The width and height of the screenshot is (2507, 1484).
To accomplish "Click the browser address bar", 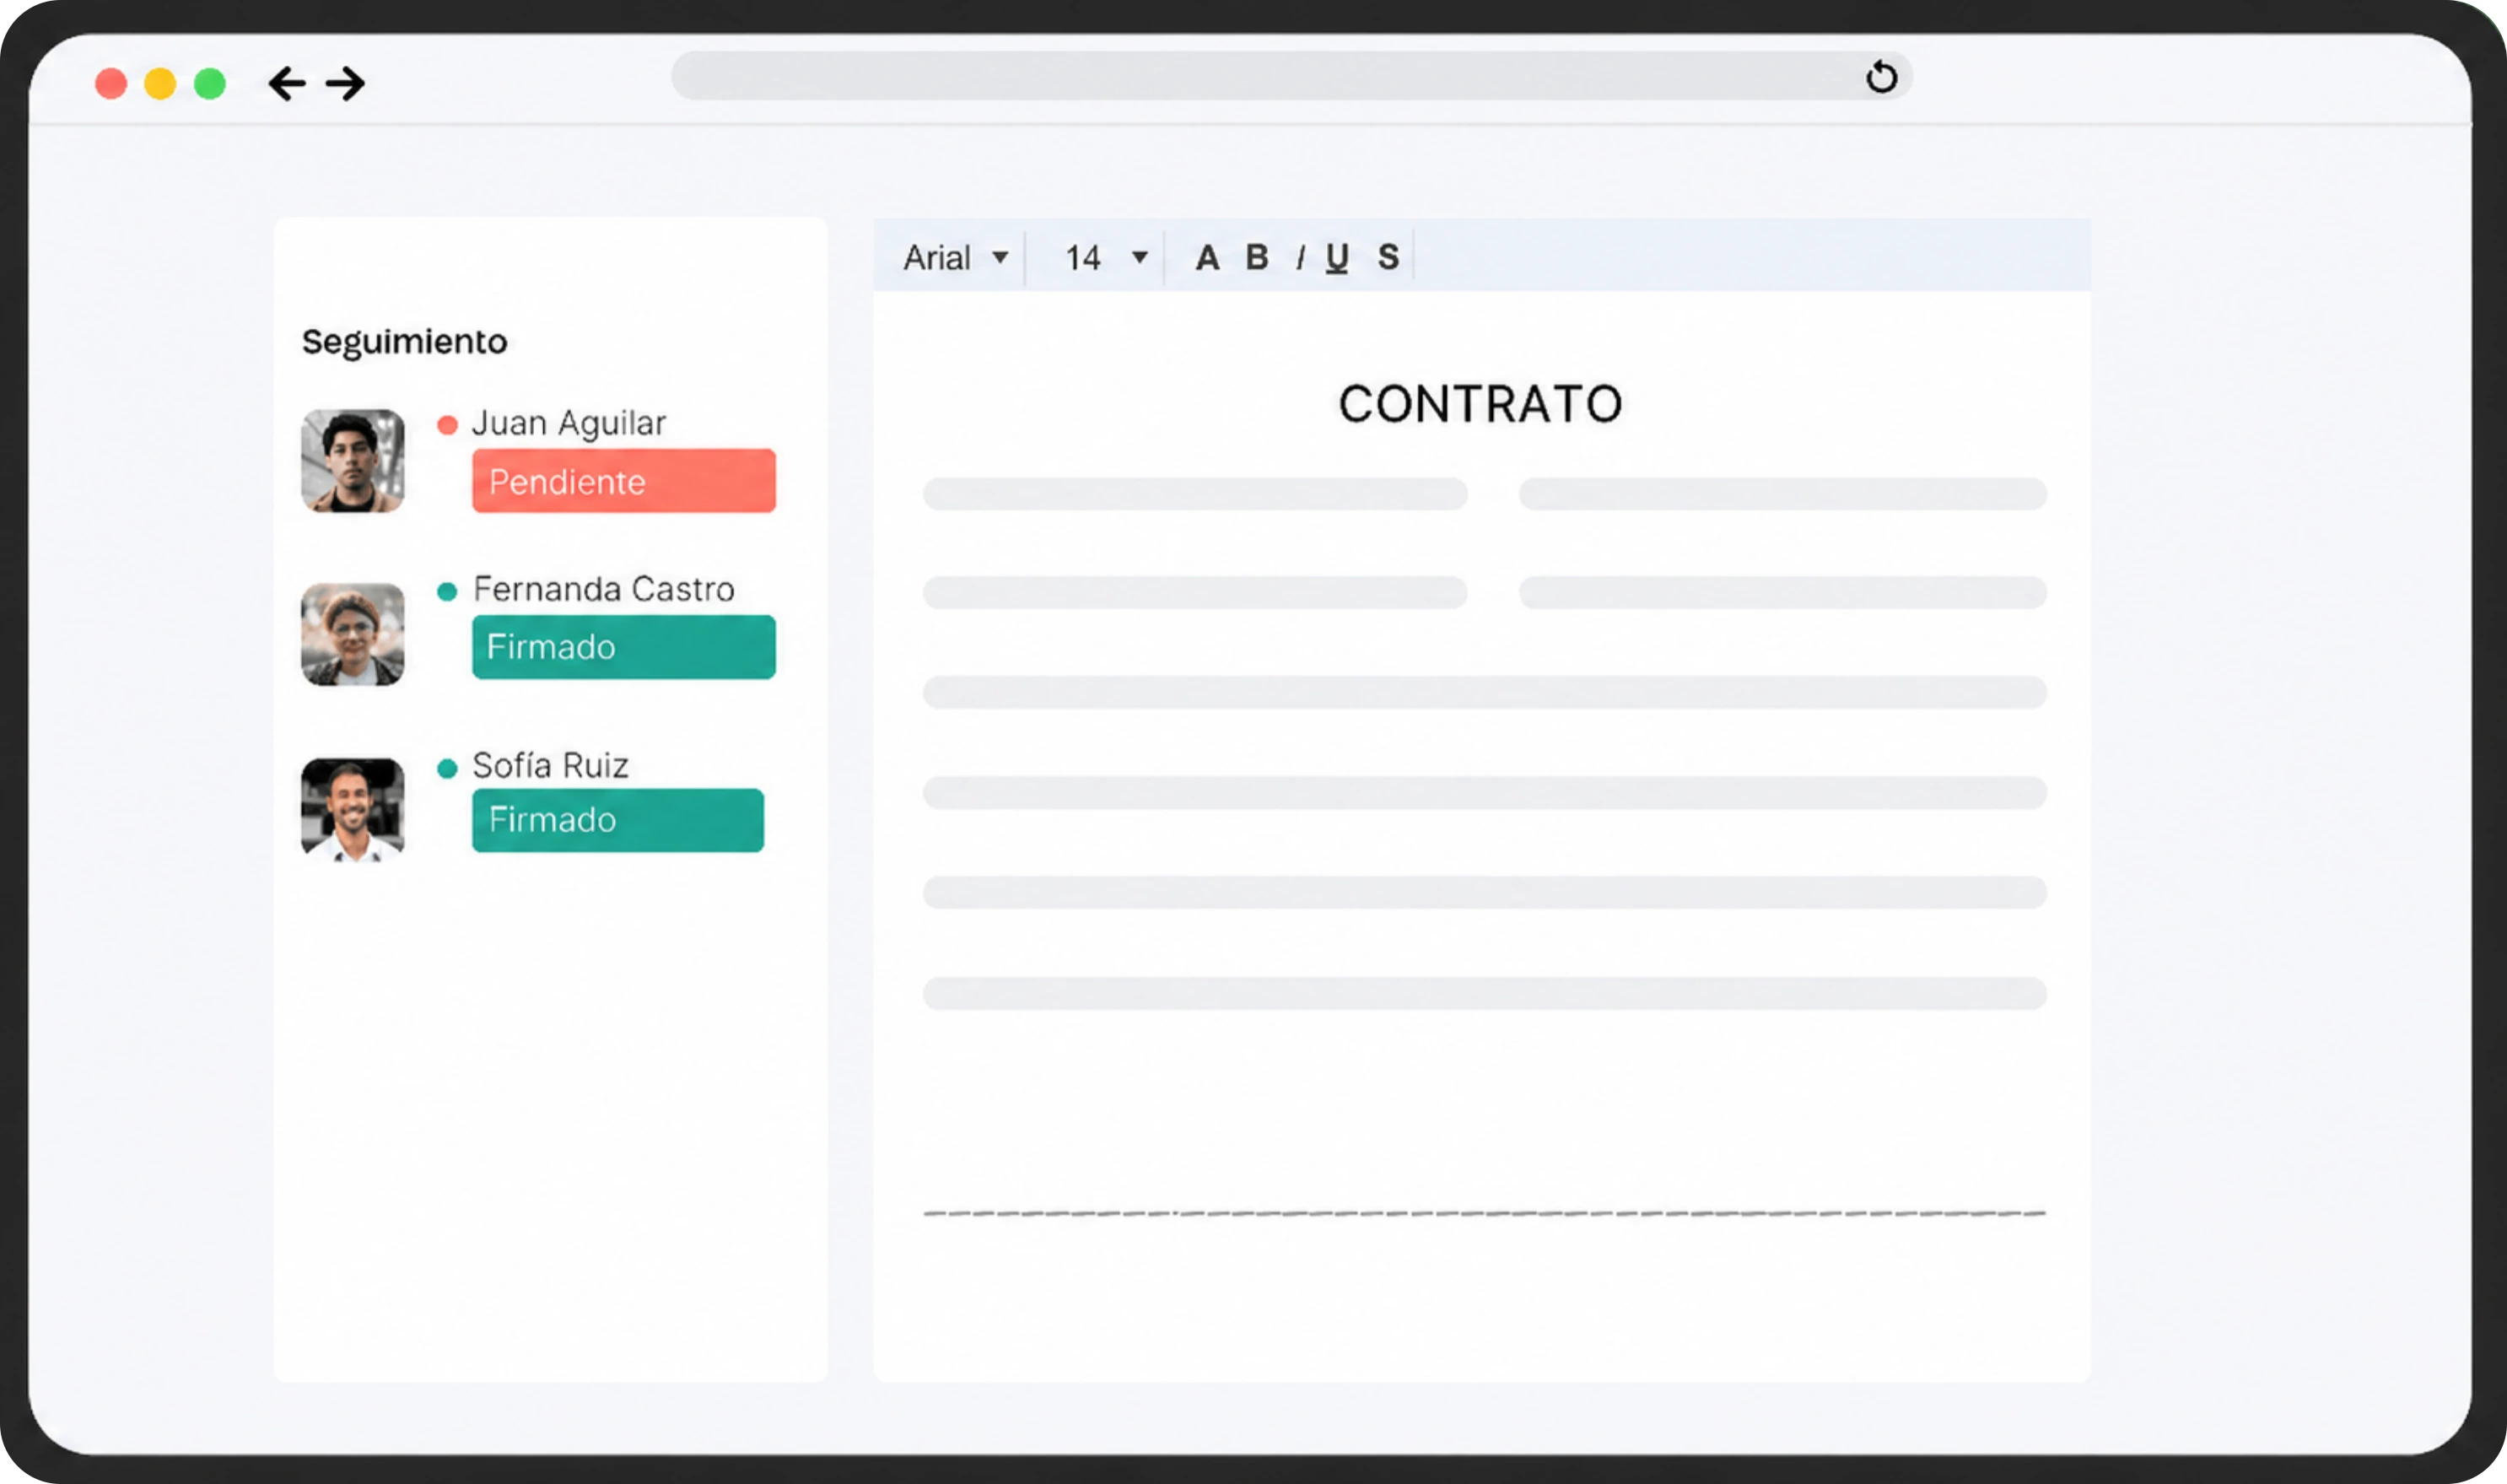I will (1291, 76).
